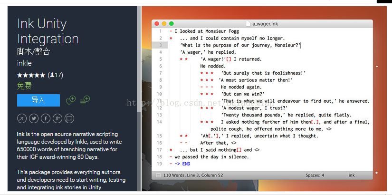This screenshot has width=392, height=195.
Task: Share on Facebook via the f icon
Action: [46, 118]
